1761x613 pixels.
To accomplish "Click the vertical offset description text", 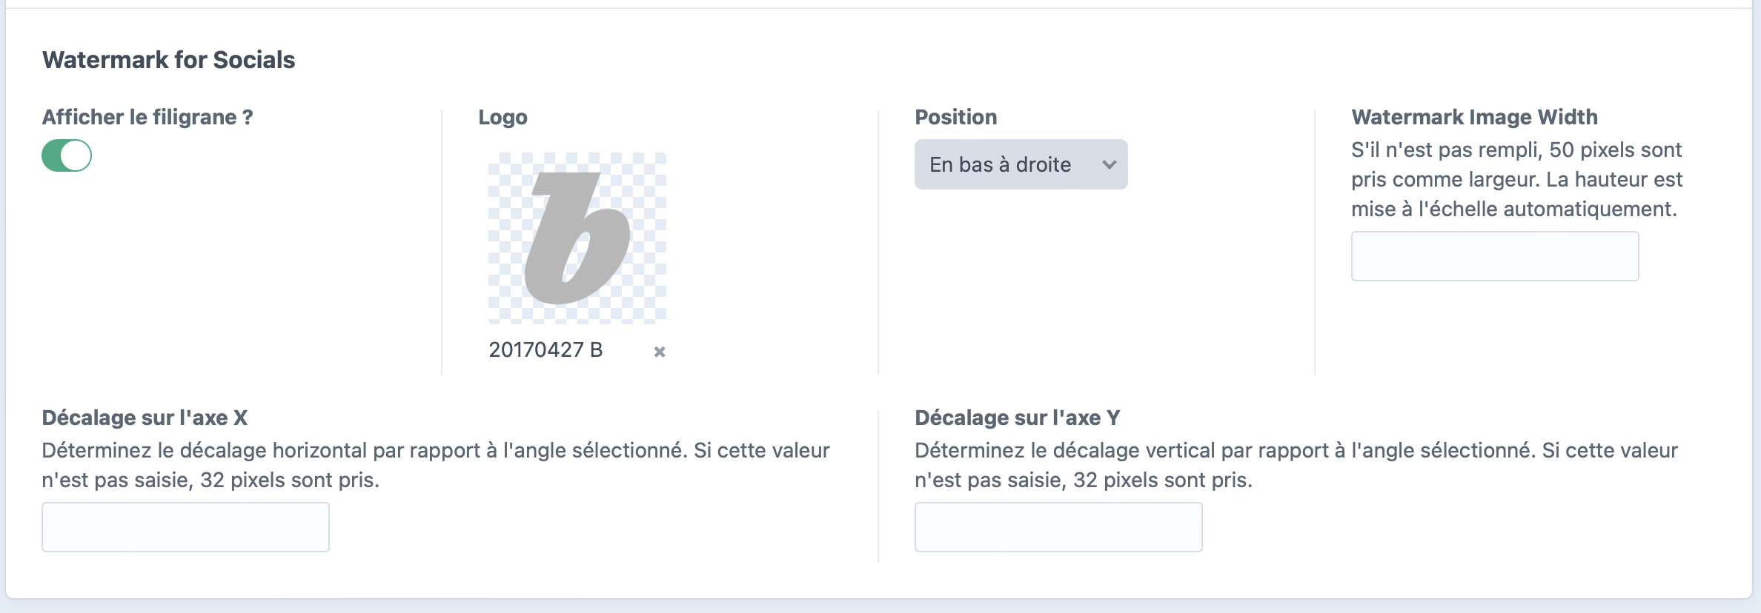I will tap(1296, 465).
